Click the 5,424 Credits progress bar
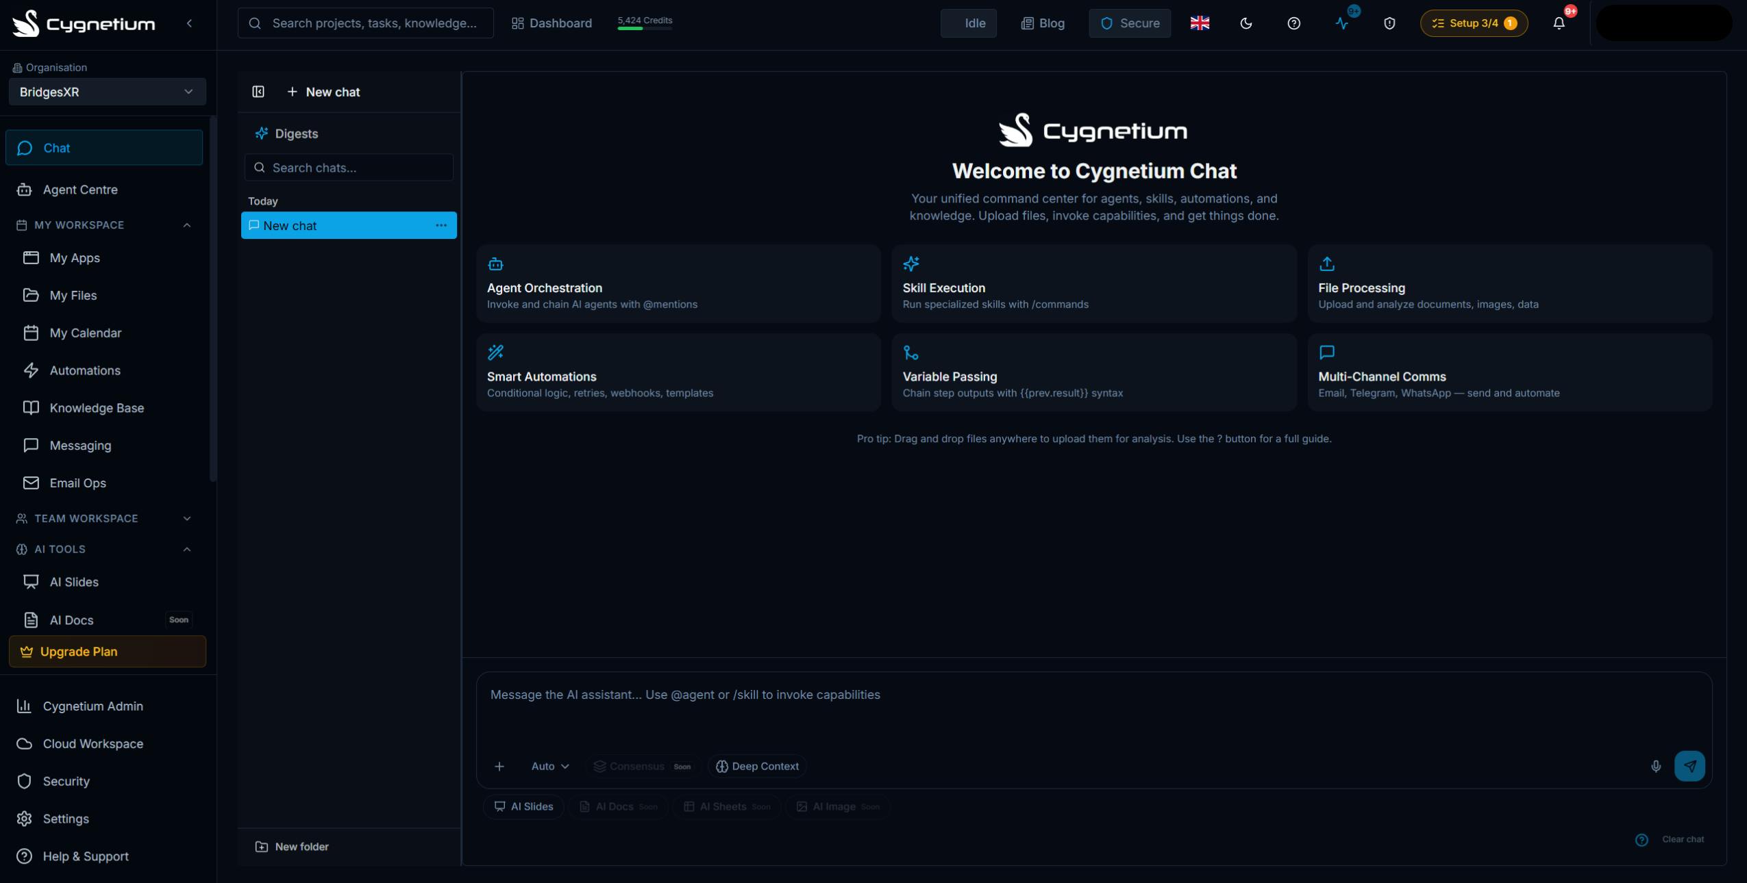 (645, 29)
